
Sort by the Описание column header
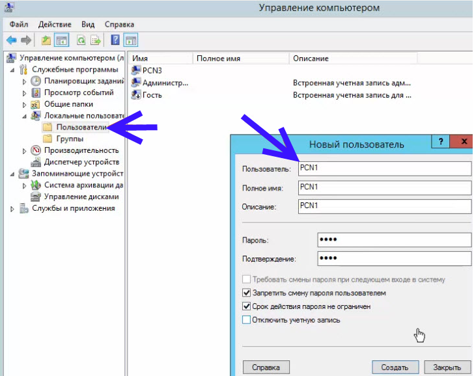354,59
